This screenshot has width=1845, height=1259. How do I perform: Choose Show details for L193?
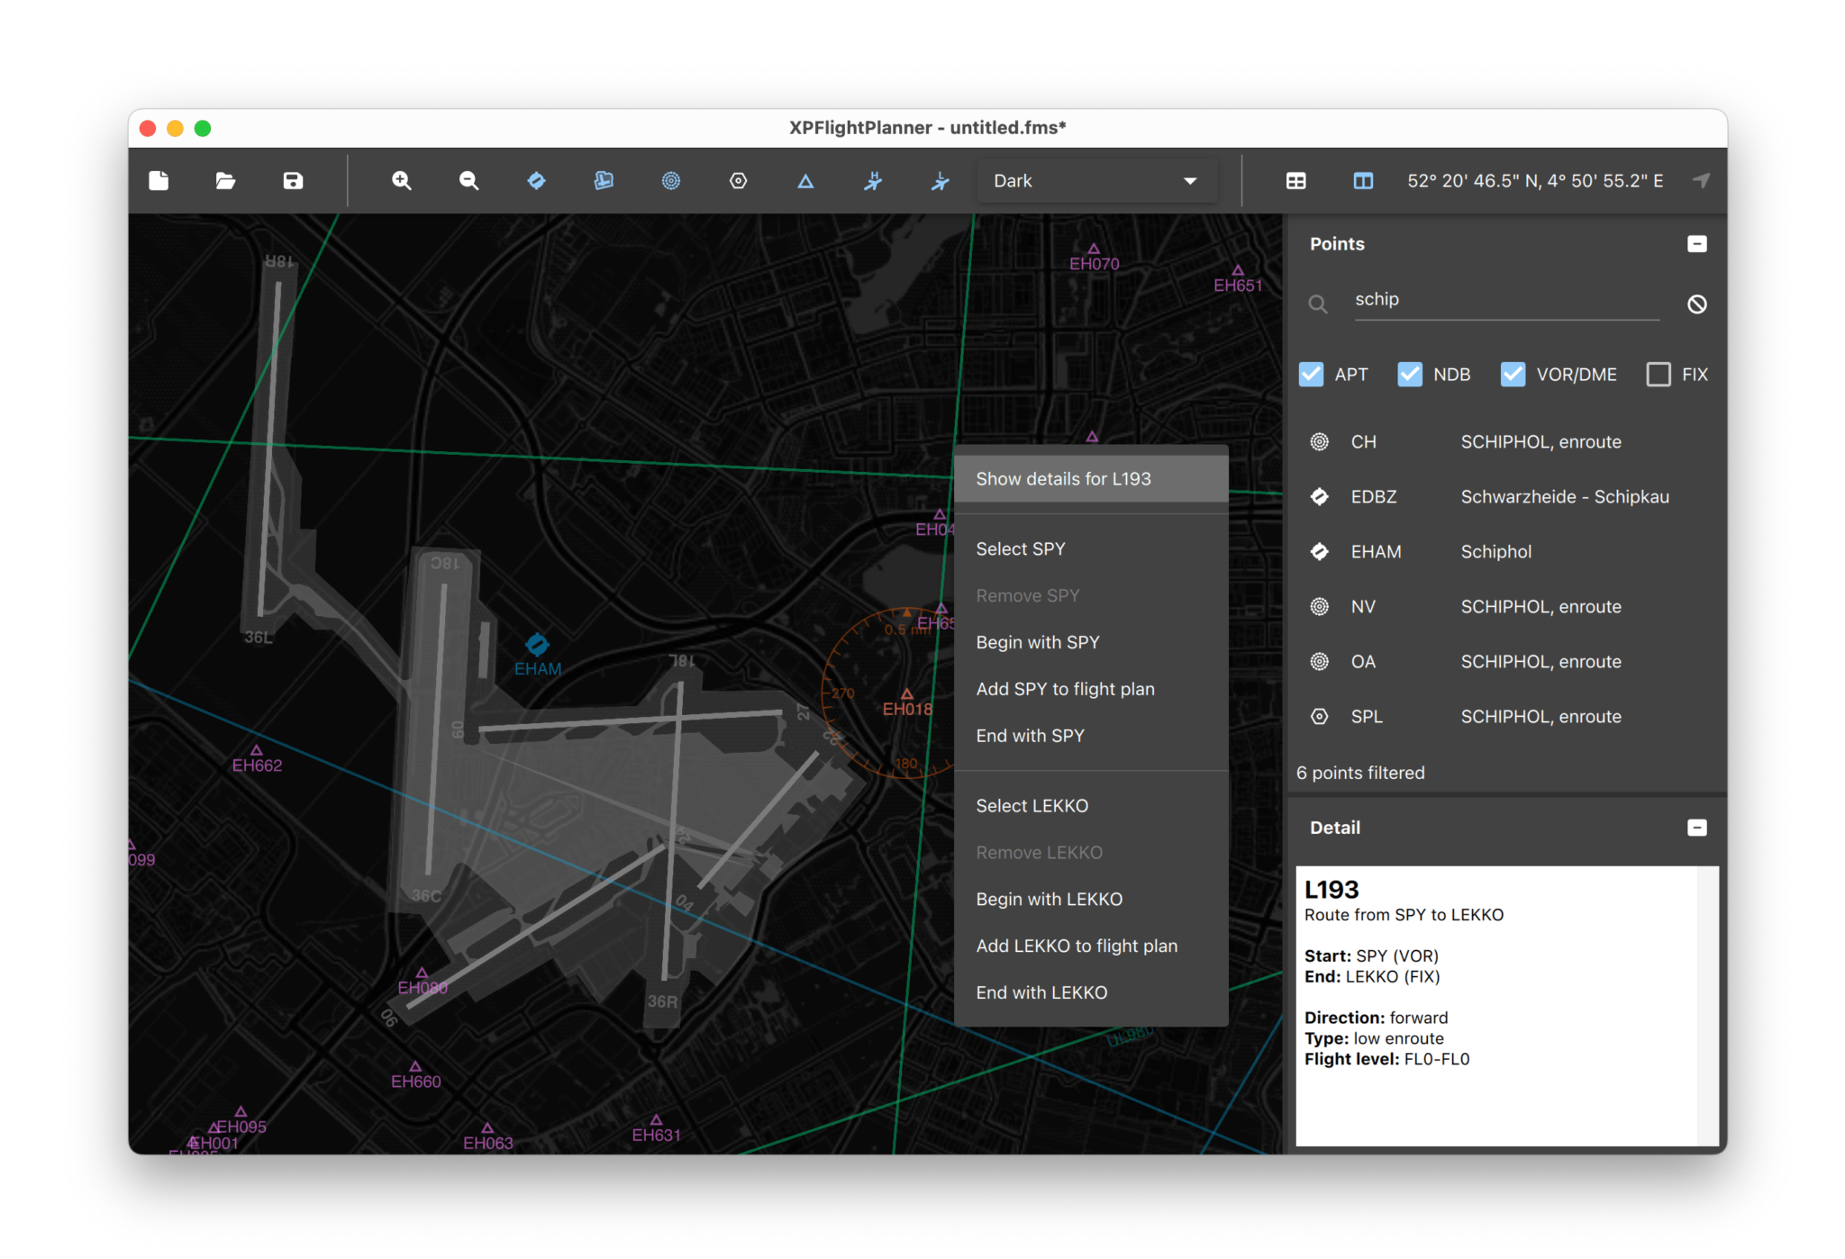tap(1063, 478)
